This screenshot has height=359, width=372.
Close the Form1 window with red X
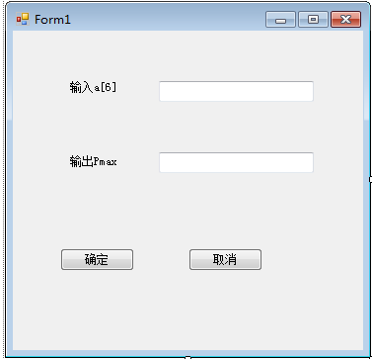[x=345, y=20]
